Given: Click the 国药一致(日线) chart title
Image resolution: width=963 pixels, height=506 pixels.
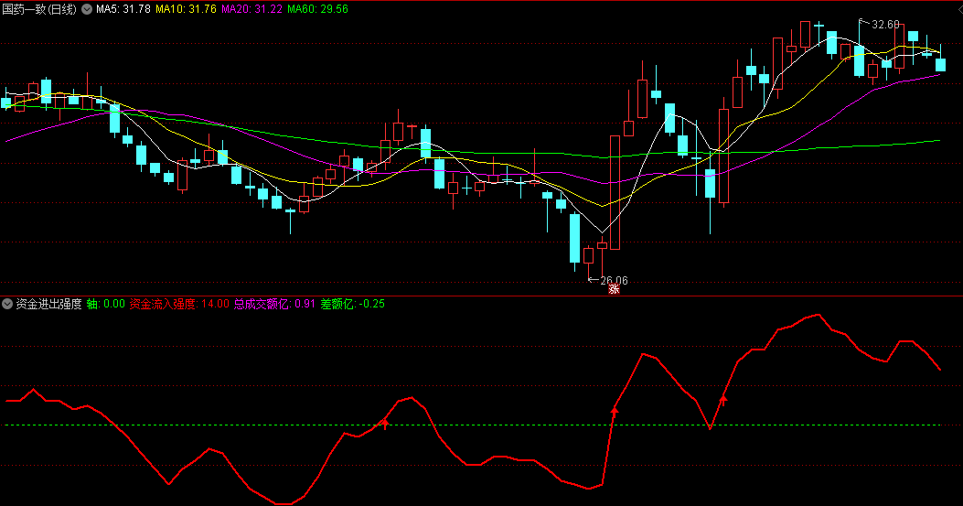Looking at the screenshot, I should tap(39, 9).
